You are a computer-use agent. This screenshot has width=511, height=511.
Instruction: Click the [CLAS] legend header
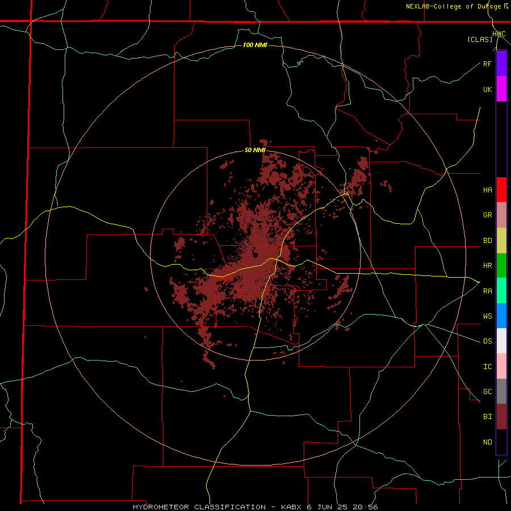pos(480,40)
